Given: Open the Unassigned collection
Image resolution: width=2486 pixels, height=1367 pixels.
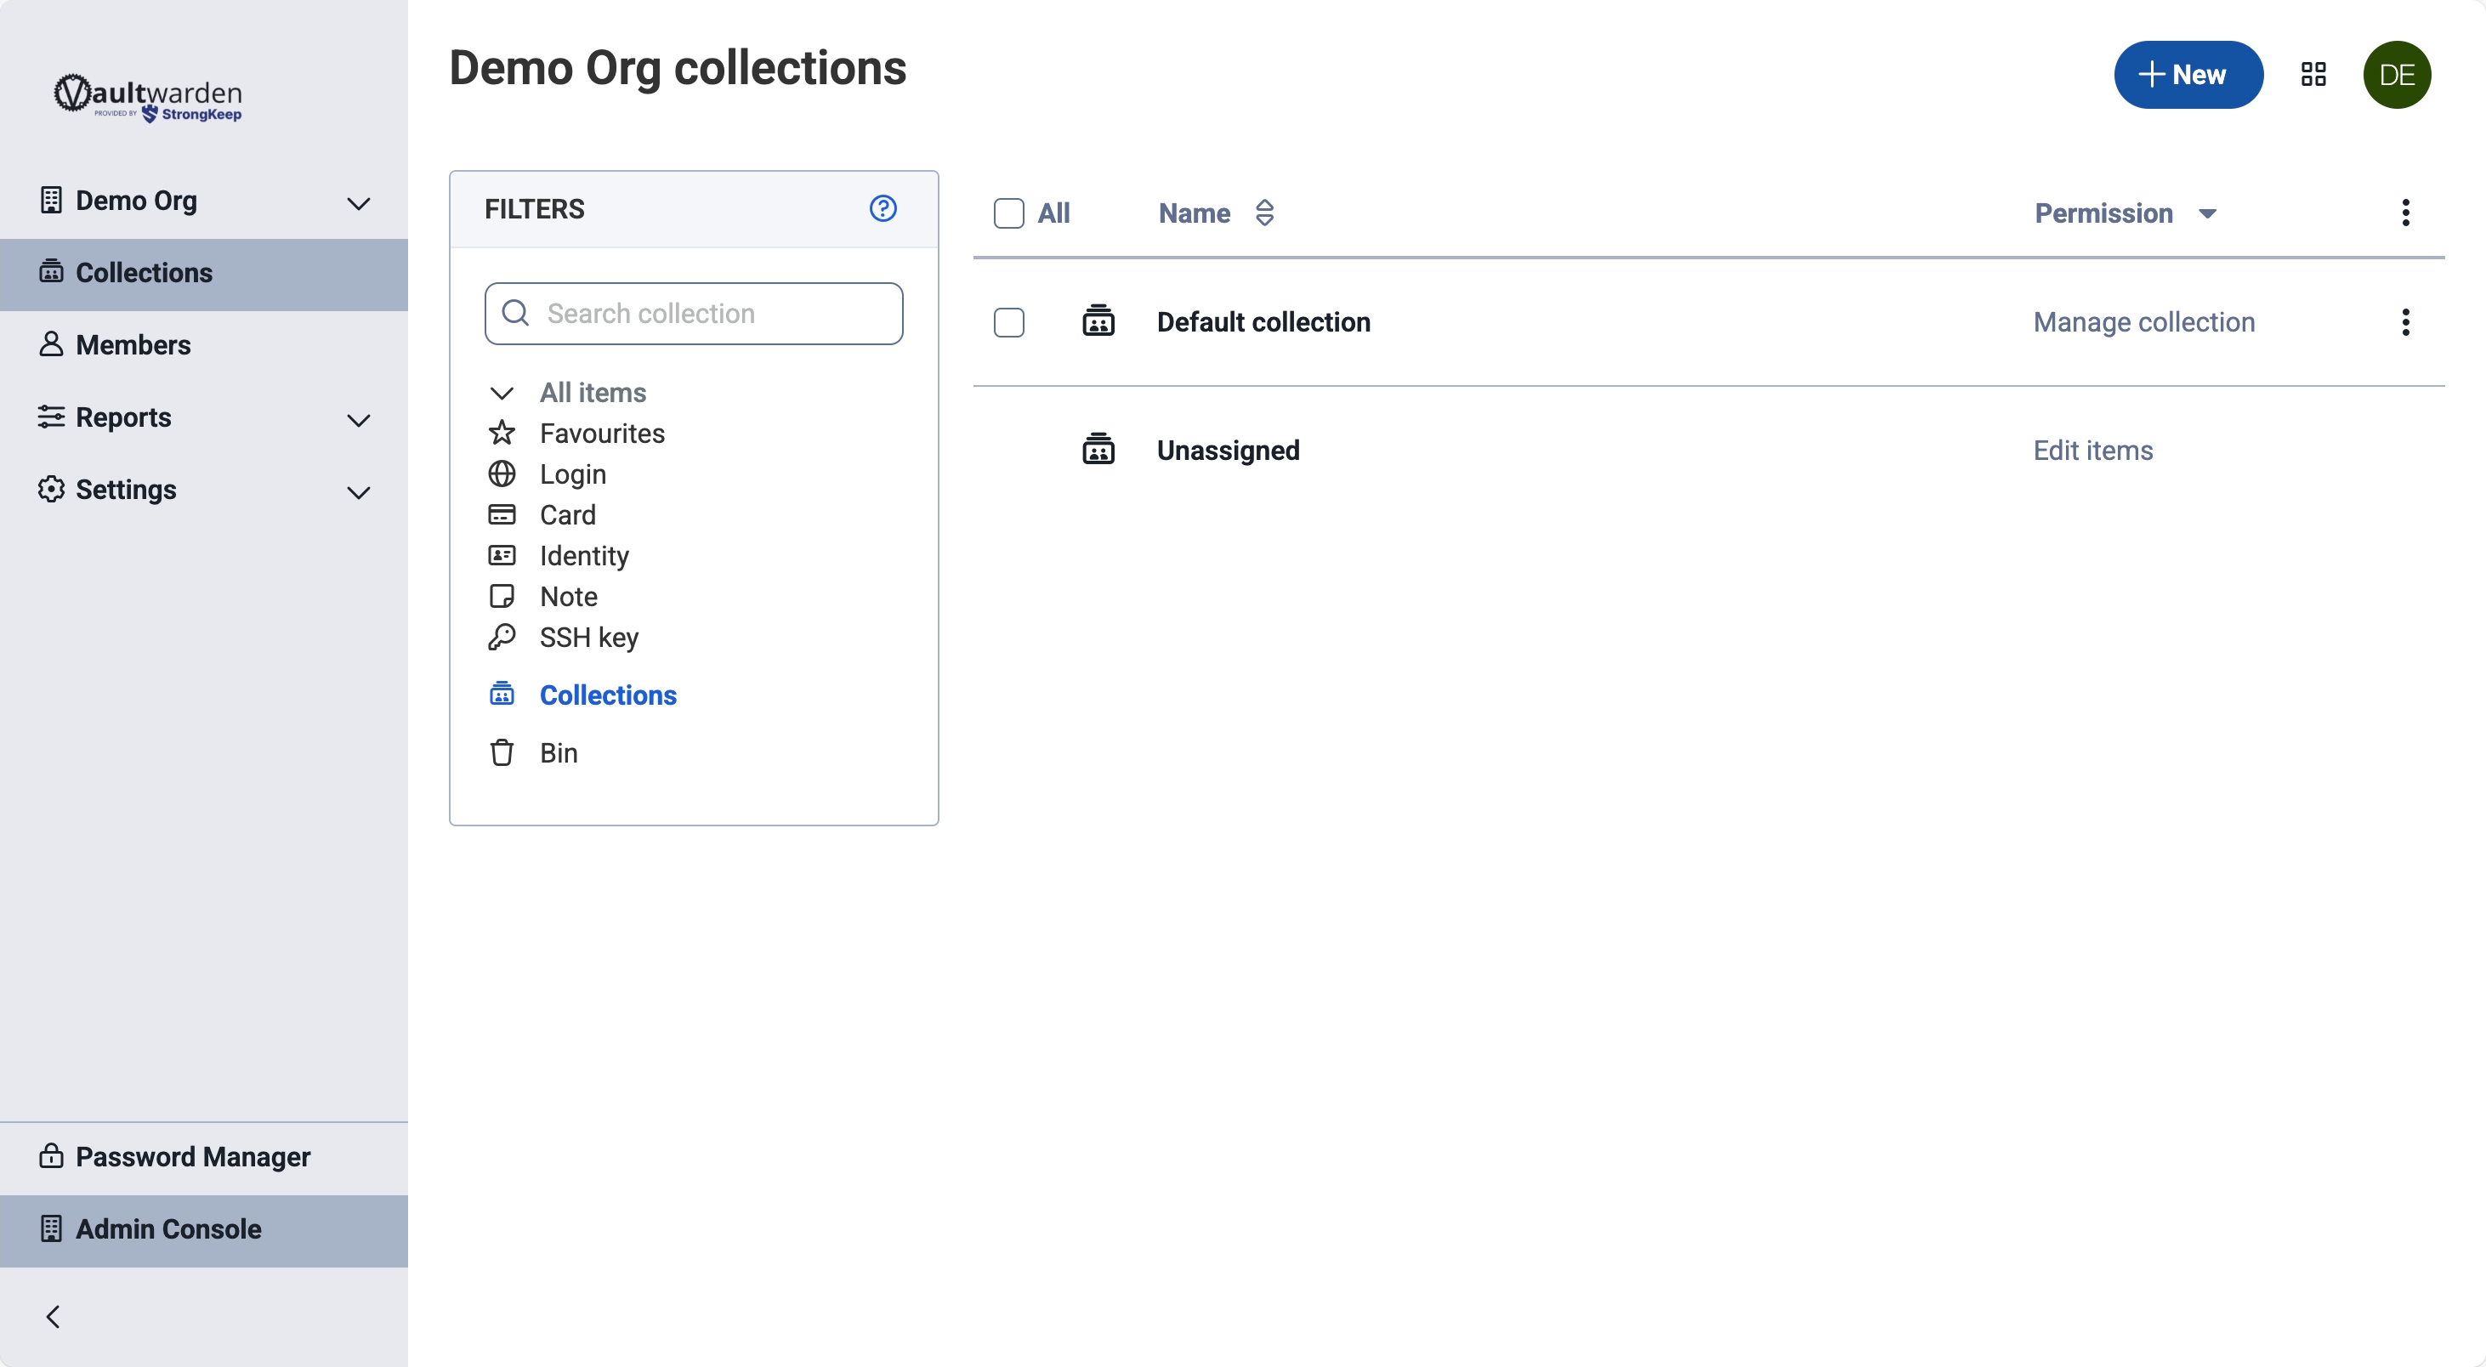Looking at the screenshot, I should point(1228,451).
